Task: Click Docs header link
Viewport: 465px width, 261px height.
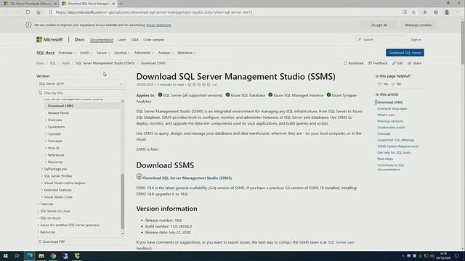Action: (79, 39)
